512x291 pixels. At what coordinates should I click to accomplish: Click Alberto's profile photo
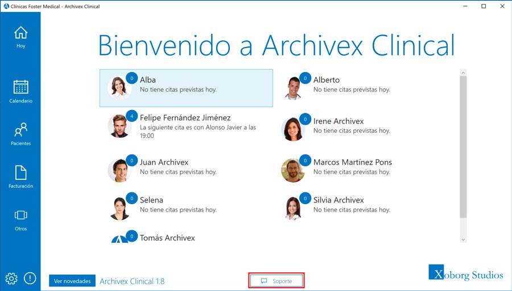pyautogui.click(x=293, y=88)
